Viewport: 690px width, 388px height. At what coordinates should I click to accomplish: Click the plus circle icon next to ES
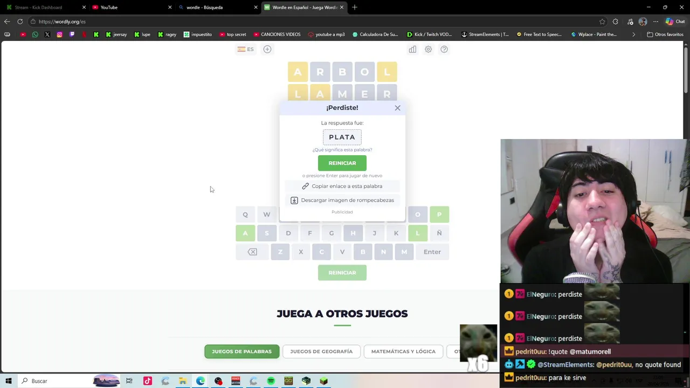267,49
